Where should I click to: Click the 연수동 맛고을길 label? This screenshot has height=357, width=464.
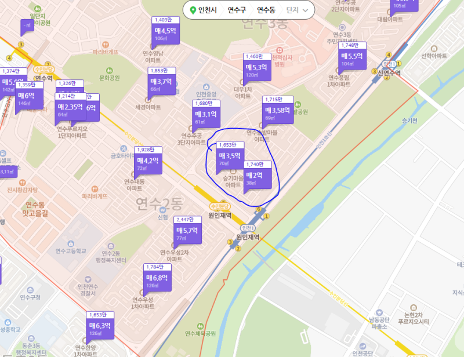35,209
